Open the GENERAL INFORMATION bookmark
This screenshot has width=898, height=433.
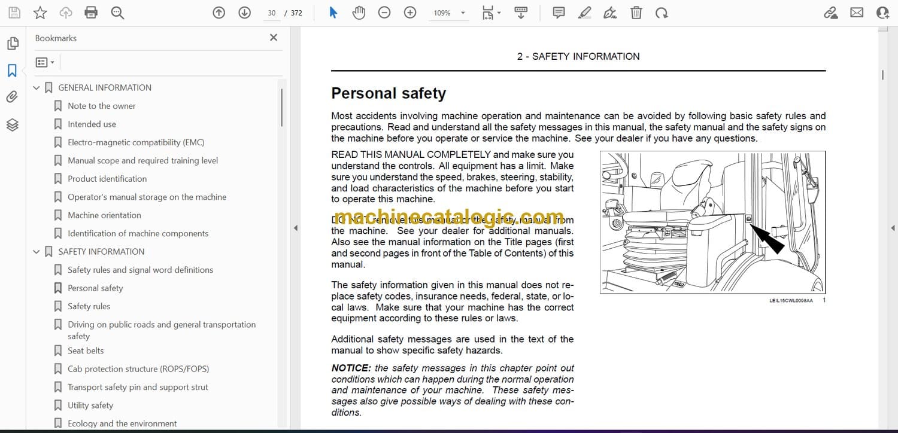point(105,87)
